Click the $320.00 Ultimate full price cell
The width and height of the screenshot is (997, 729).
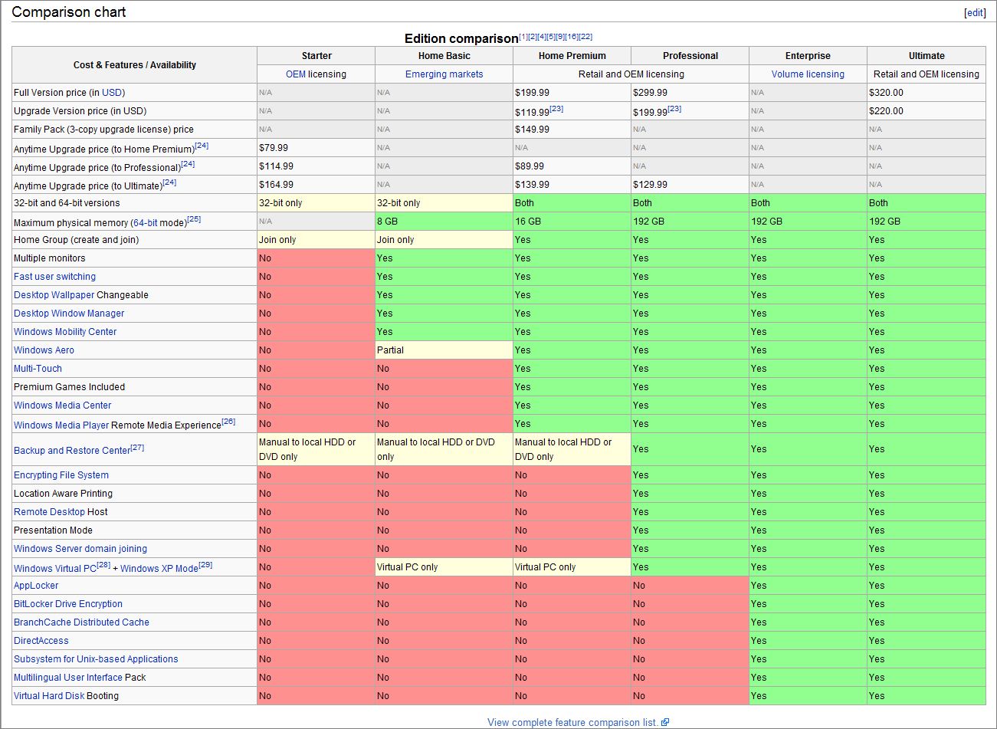click(x=926, y=93)
